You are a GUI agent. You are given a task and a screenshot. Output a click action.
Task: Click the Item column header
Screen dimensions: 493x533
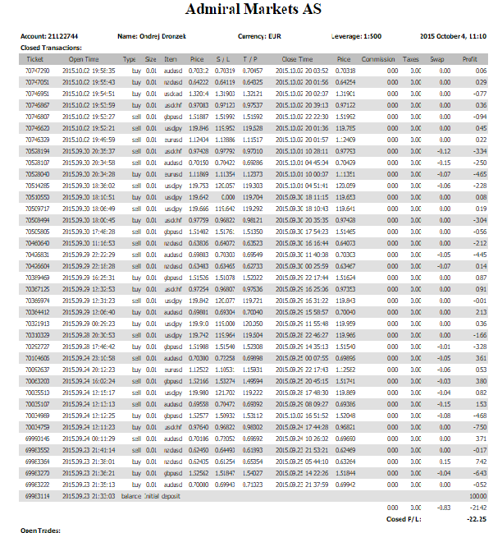pos(171,59)
